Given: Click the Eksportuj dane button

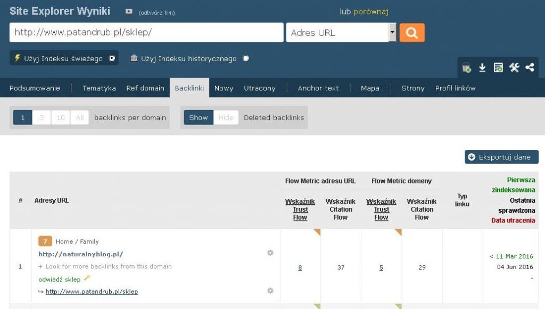Looking at the screenshot, I should pyautogui.click(x=501, y=157).
